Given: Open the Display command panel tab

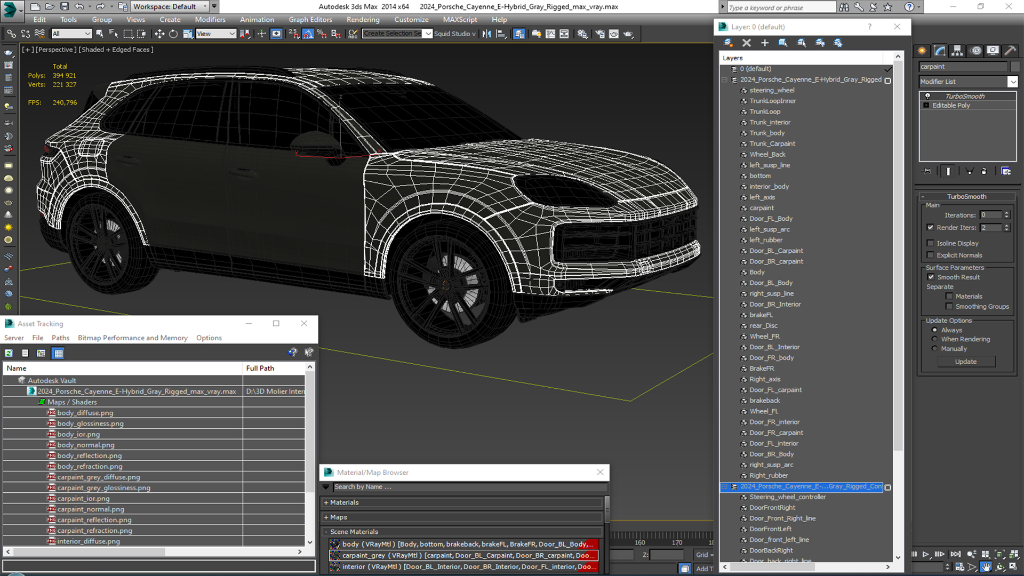Looking at the screenshot, I should coord(993,51).
